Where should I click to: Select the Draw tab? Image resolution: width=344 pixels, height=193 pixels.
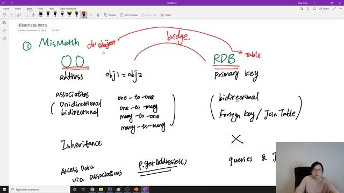click(x=30, y=9)
